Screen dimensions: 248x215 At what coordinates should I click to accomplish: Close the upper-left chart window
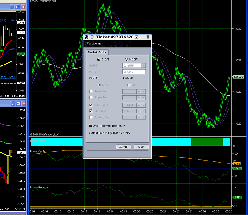tap(23, 7)
